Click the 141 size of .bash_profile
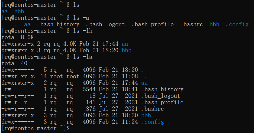This screenshot has width=254, height=133. [x=91, y=102]
